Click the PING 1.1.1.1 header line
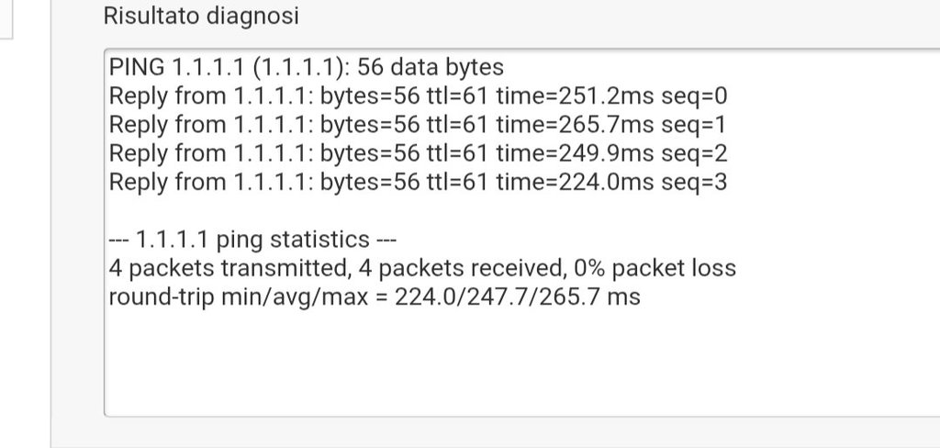The image size is (940, 448). [x=307, y=67]
